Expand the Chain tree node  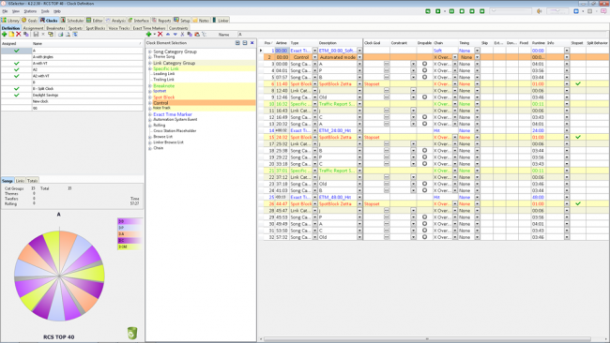150,148
